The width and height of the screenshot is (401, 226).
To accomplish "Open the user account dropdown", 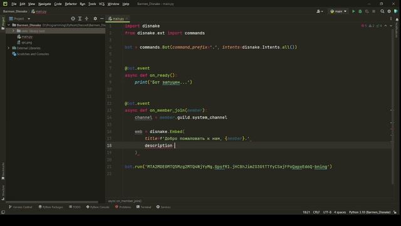I will [320, 11].
